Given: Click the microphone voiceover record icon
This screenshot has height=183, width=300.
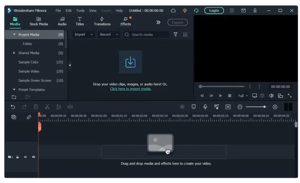Looking at the screenshot, I should click(205, 107).
